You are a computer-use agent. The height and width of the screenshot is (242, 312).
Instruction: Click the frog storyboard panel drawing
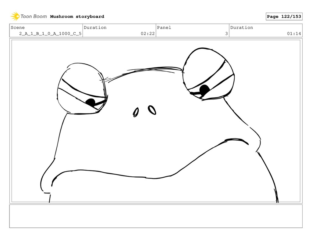[156, 121]
